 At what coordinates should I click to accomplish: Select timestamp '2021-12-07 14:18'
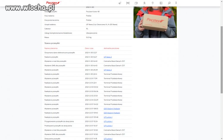[91, 139]
